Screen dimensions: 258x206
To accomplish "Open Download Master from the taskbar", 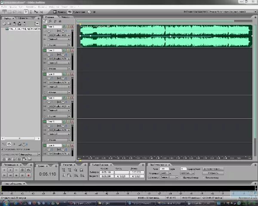I will [x=171, y=203].
